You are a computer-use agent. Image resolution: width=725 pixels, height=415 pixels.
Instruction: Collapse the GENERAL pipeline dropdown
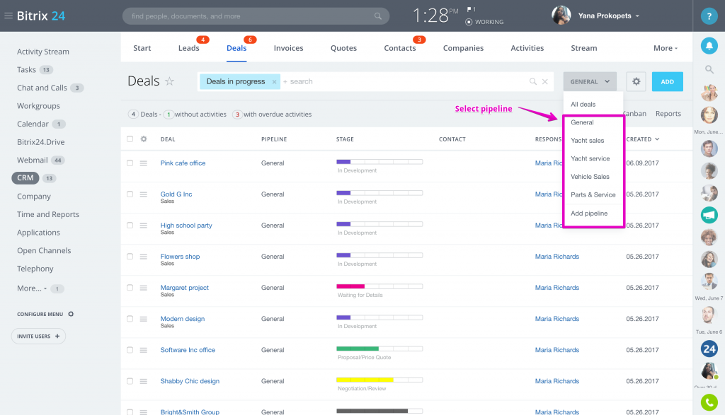(x=590, y=82)
